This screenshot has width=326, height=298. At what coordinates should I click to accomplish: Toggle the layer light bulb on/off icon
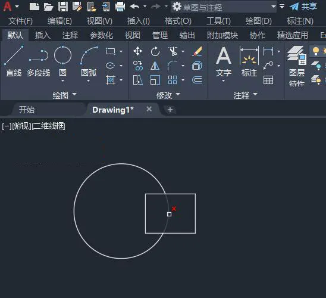click(316, 51)
